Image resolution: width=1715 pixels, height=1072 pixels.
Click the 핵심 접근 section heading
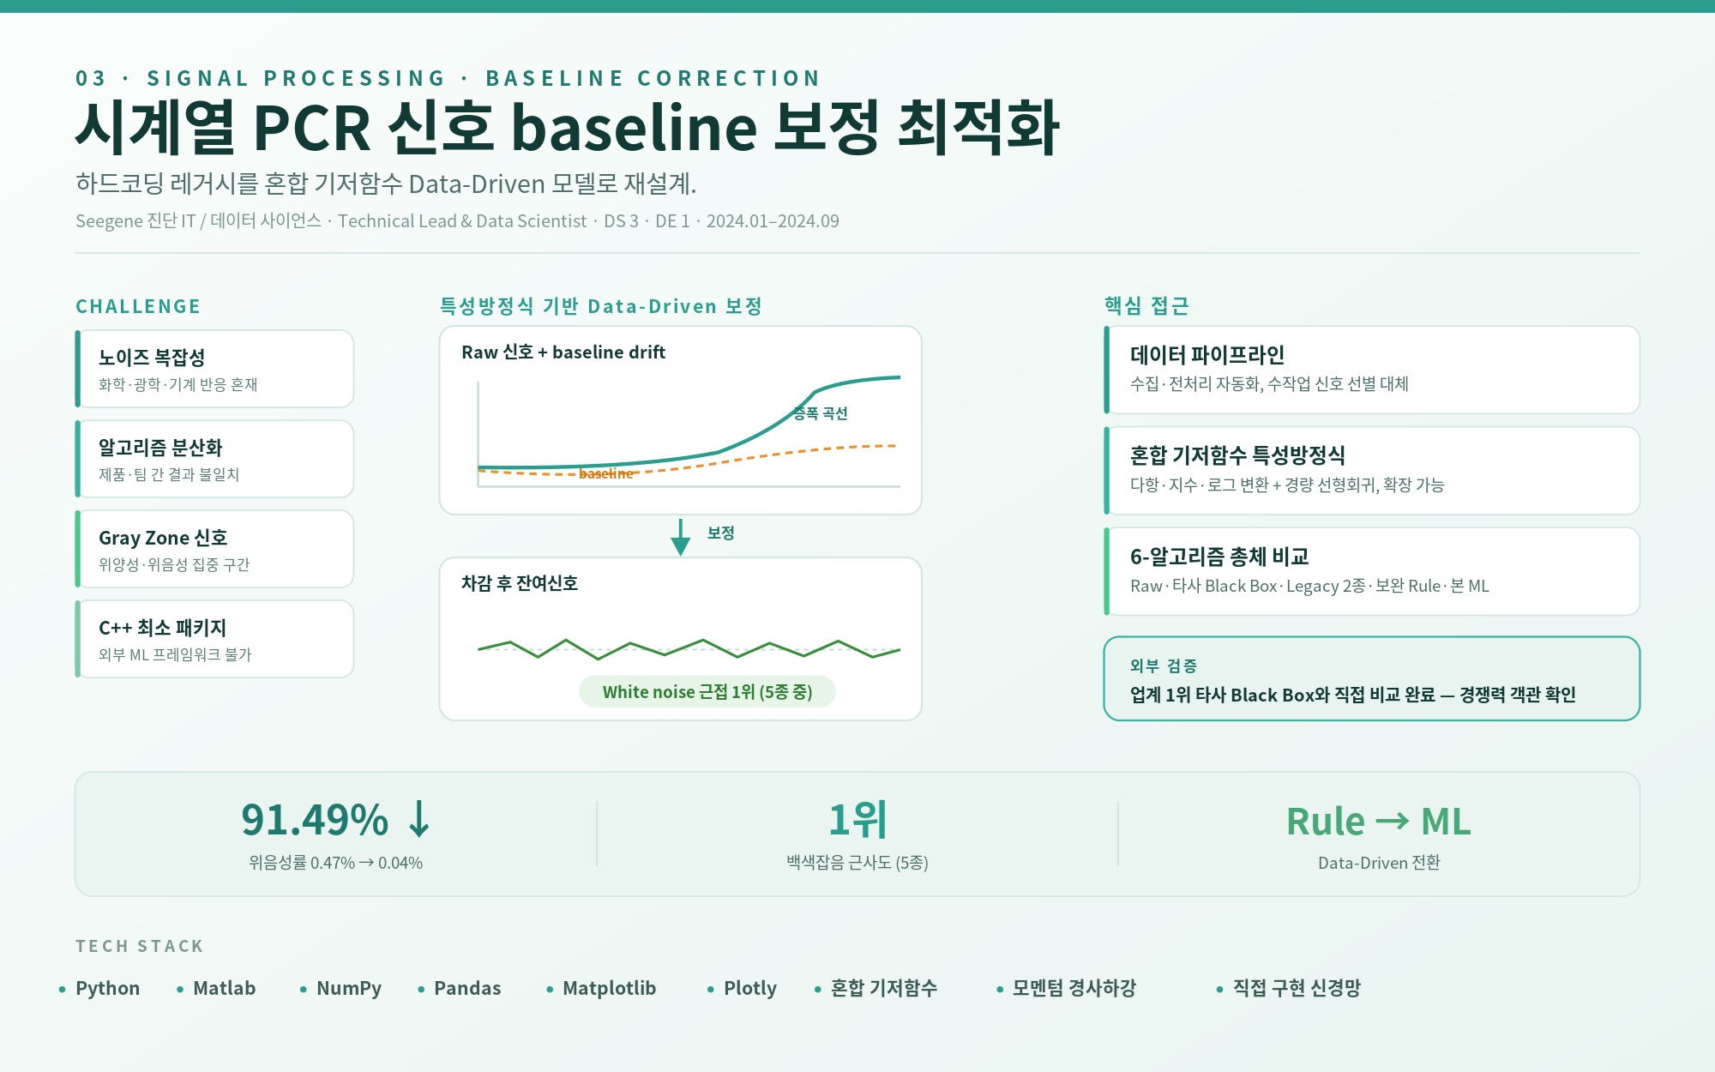(1146, 306)
